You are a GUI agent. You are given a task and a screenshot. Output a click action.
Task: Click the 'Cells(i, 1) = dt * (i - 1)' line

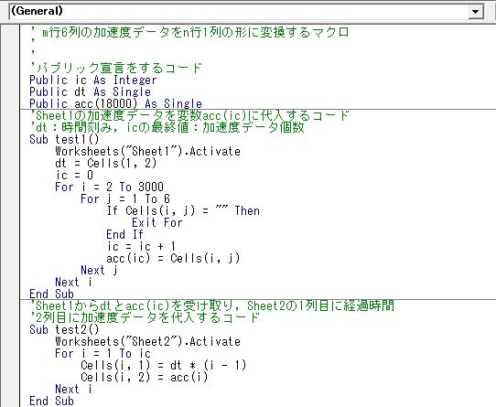(164, 365)
